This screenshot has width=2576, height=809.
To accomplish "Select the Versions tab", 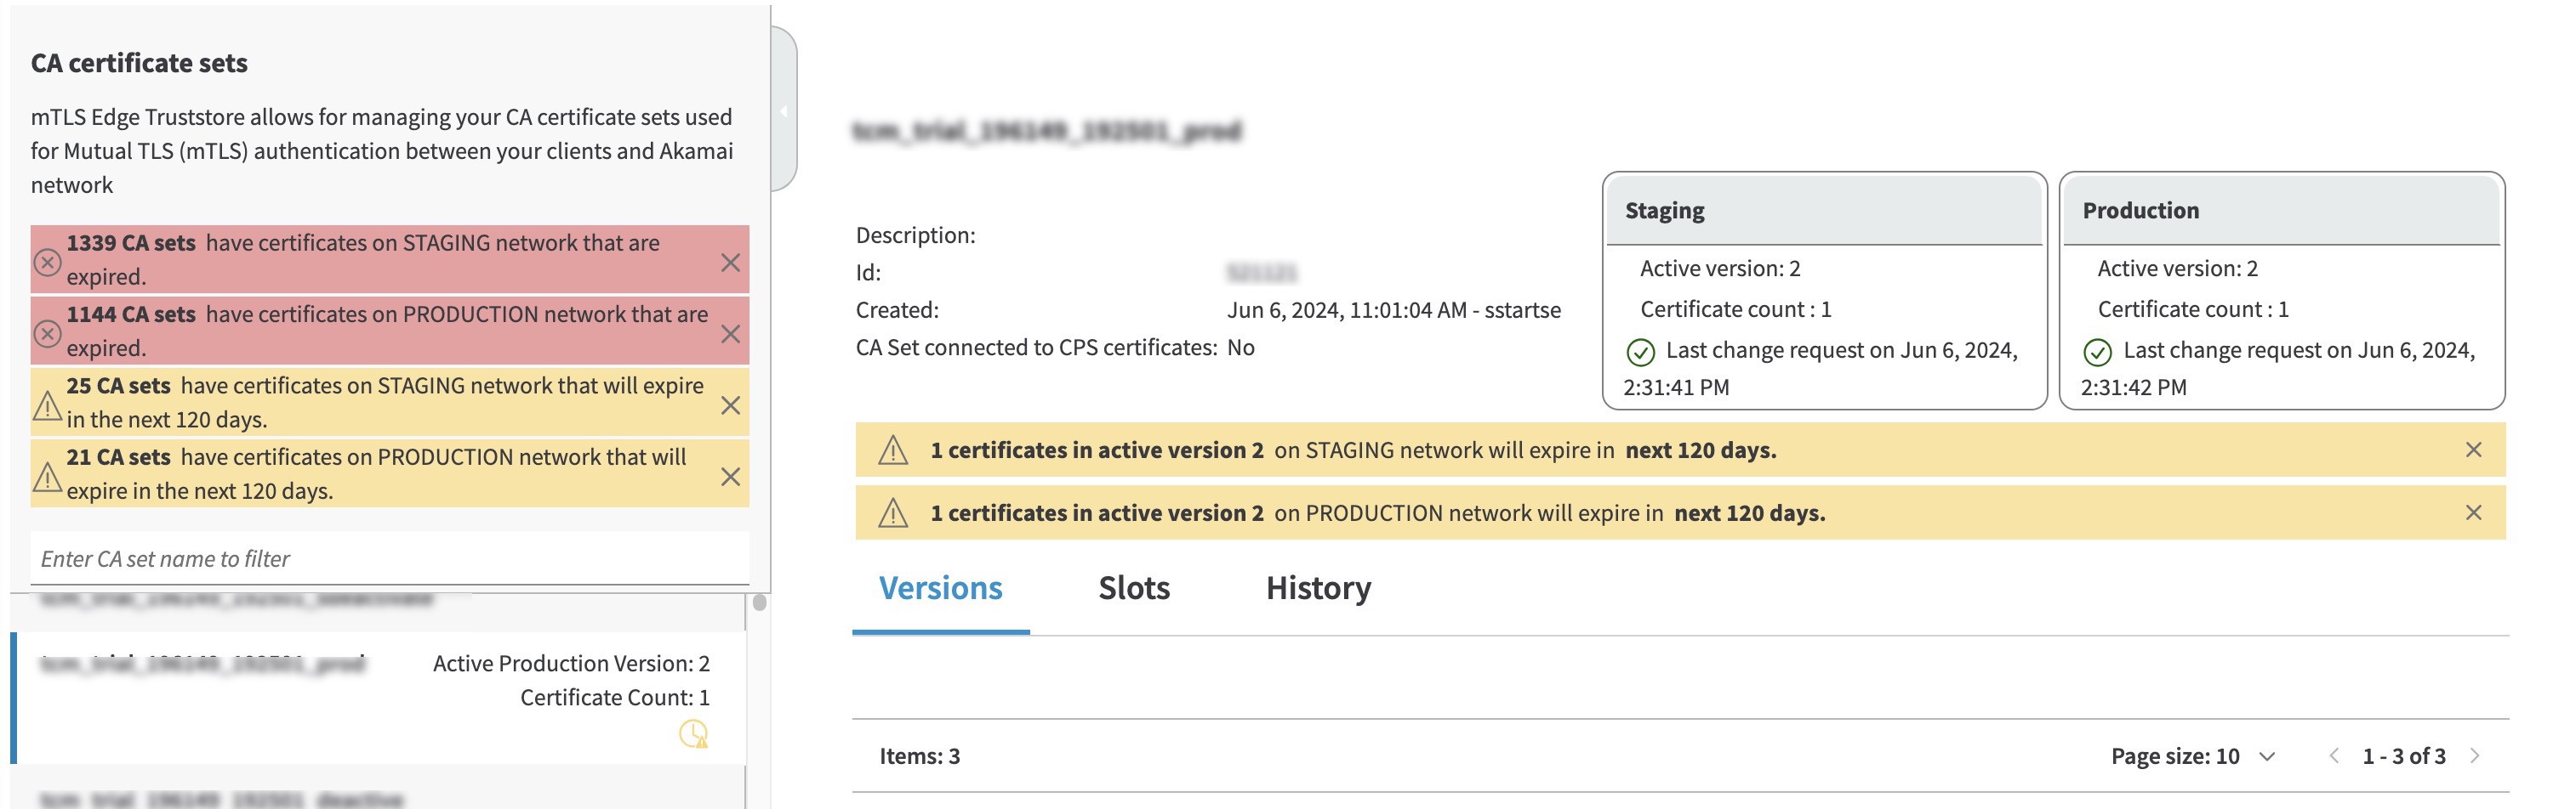I will (940, 588).
